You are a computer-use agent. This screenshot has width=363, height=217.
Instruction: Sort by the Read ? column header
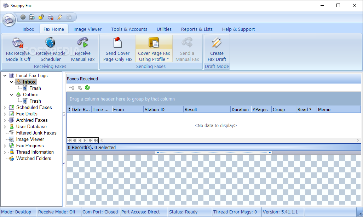click(306, 109)
